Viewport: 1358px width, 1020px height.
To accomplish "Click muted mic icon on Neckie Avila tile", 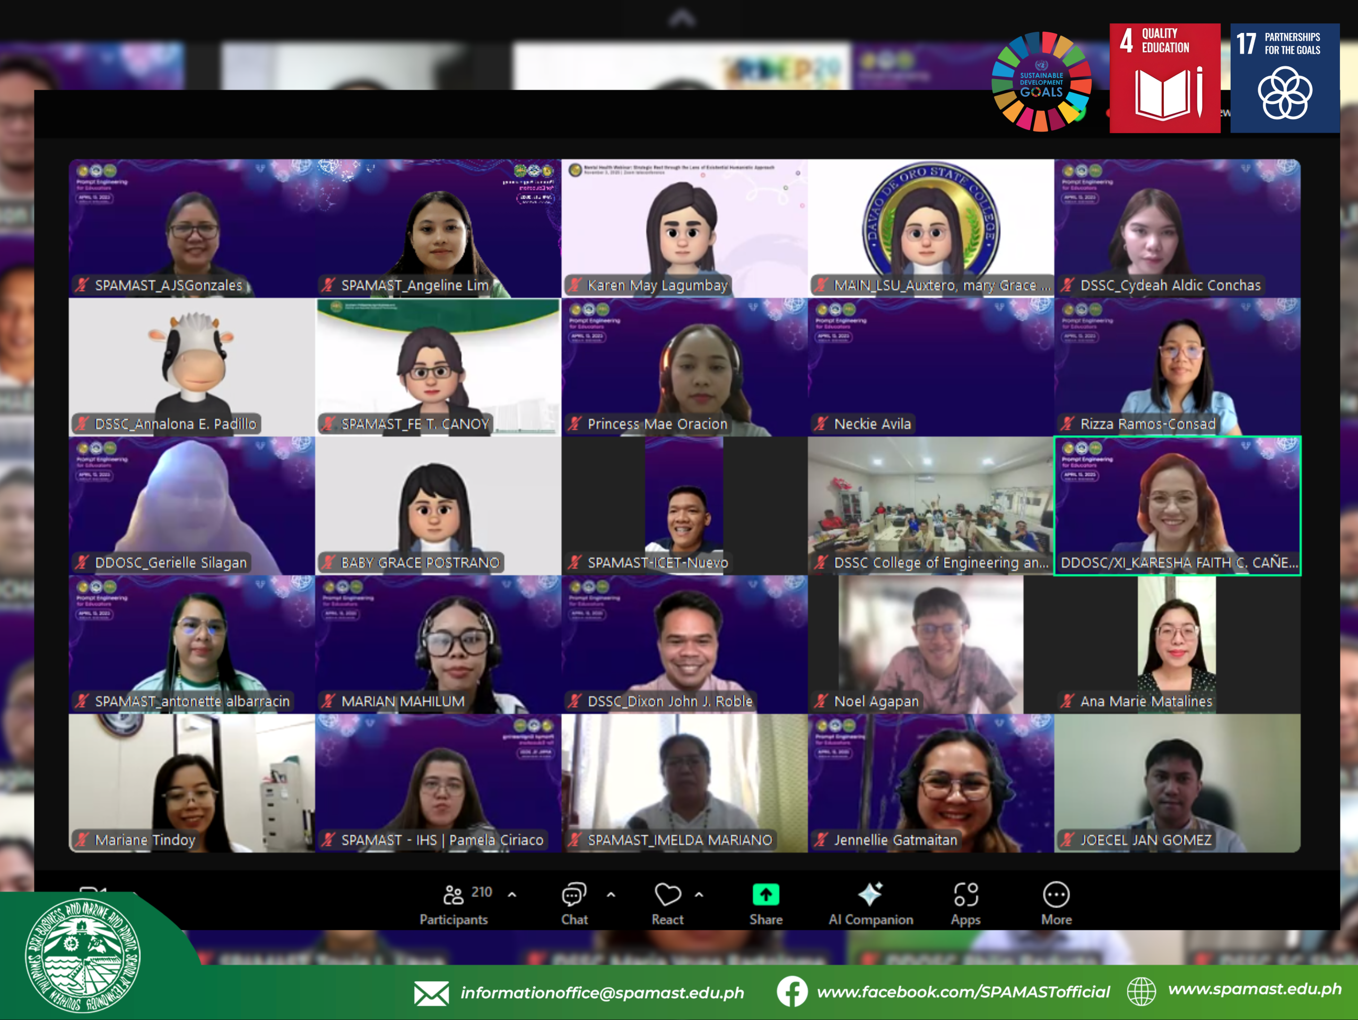I will 821,423.
